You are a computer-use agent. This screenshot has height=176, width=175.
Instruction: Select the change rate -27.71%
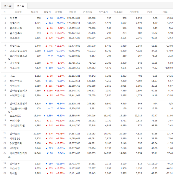coord(60,51)
